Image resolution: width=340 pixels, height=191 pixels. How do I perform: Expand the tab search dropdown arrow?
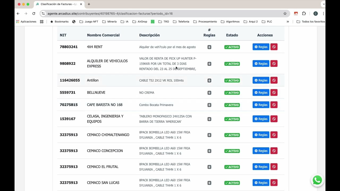coord(323,4)
